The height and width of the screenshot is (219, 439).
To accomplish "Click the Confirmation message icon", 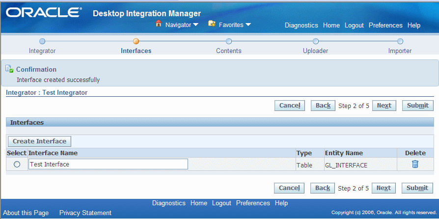I will point(9,69).
